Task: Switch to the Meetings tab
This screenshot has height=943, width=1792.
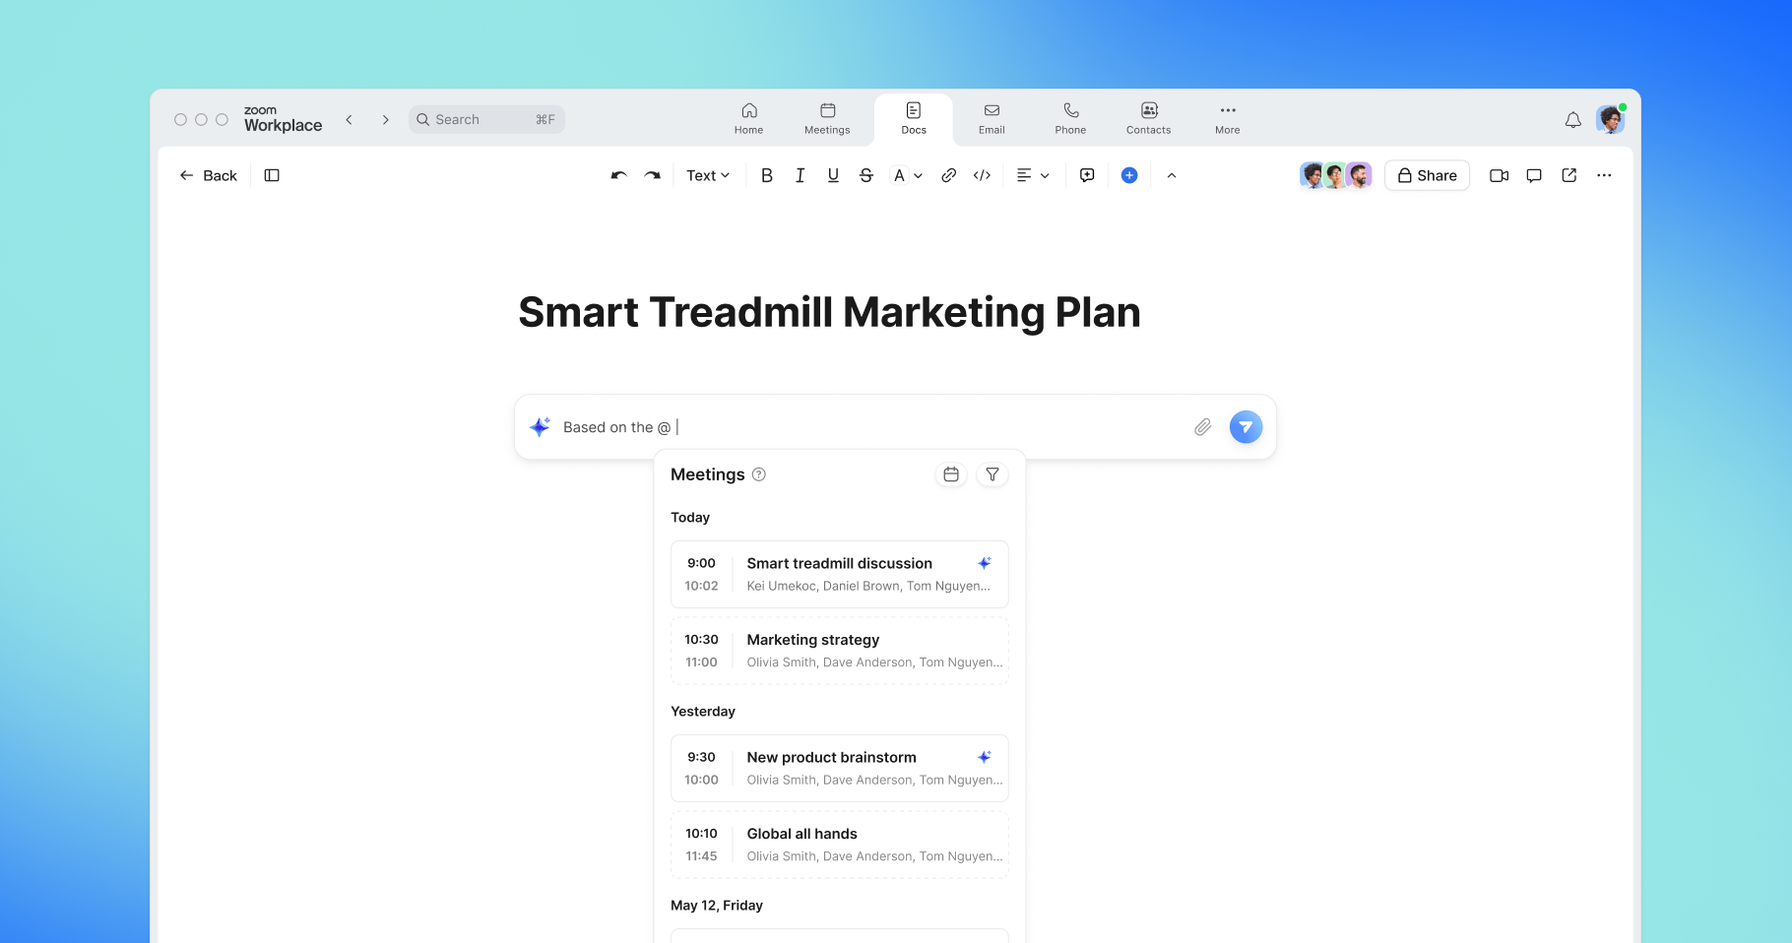Action: 826,118
